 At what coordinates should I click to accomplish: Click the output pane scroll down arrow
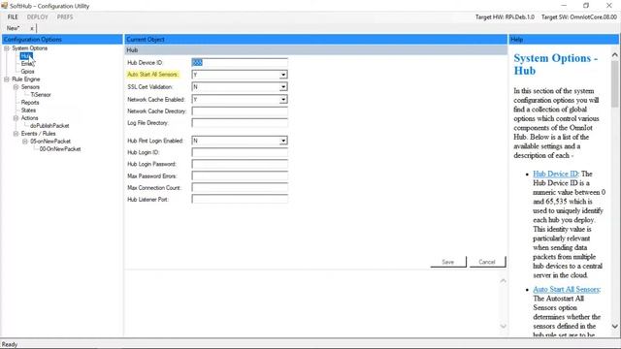click(x=503, y=326)
